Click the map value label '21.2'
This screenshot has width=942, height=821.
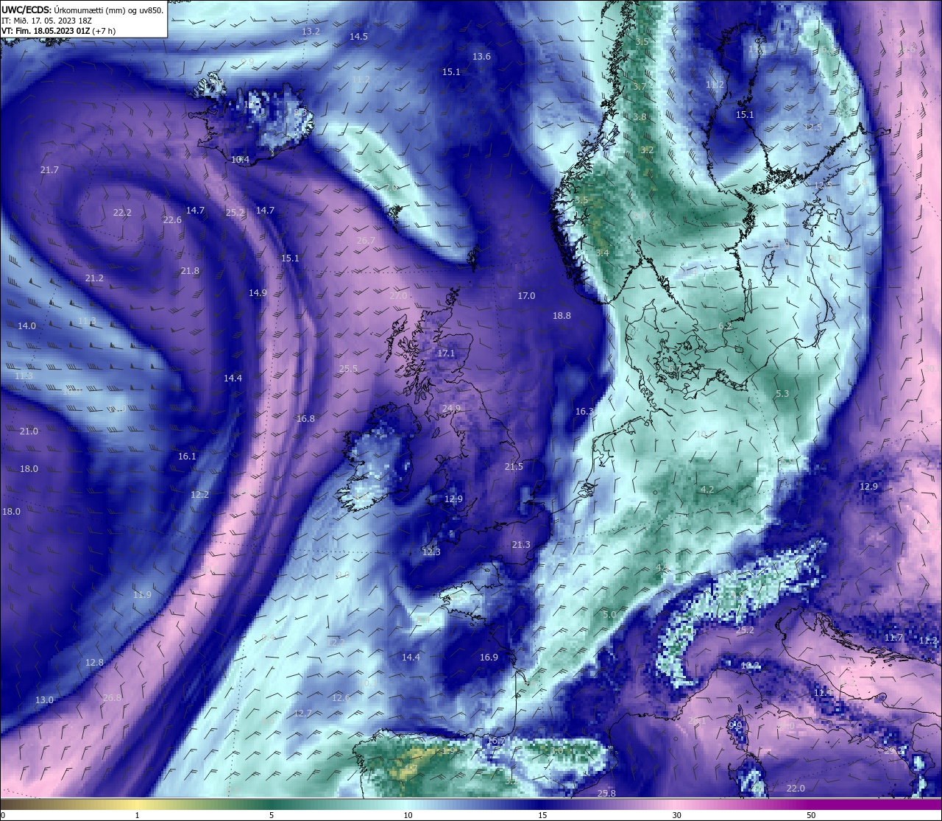(x=94, y=278)
